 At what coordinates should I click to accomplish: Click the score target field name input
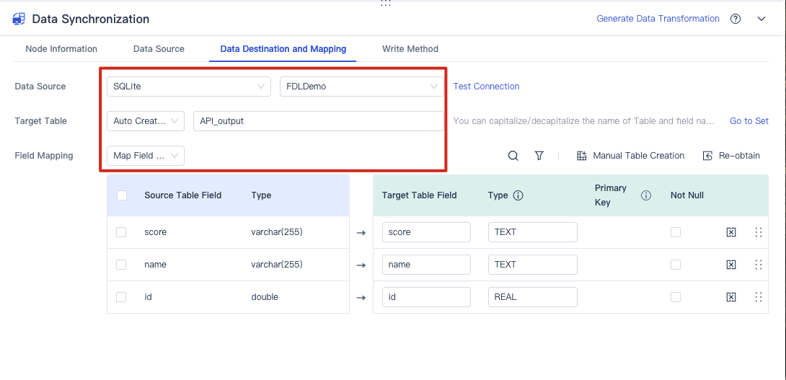(427, 232)
